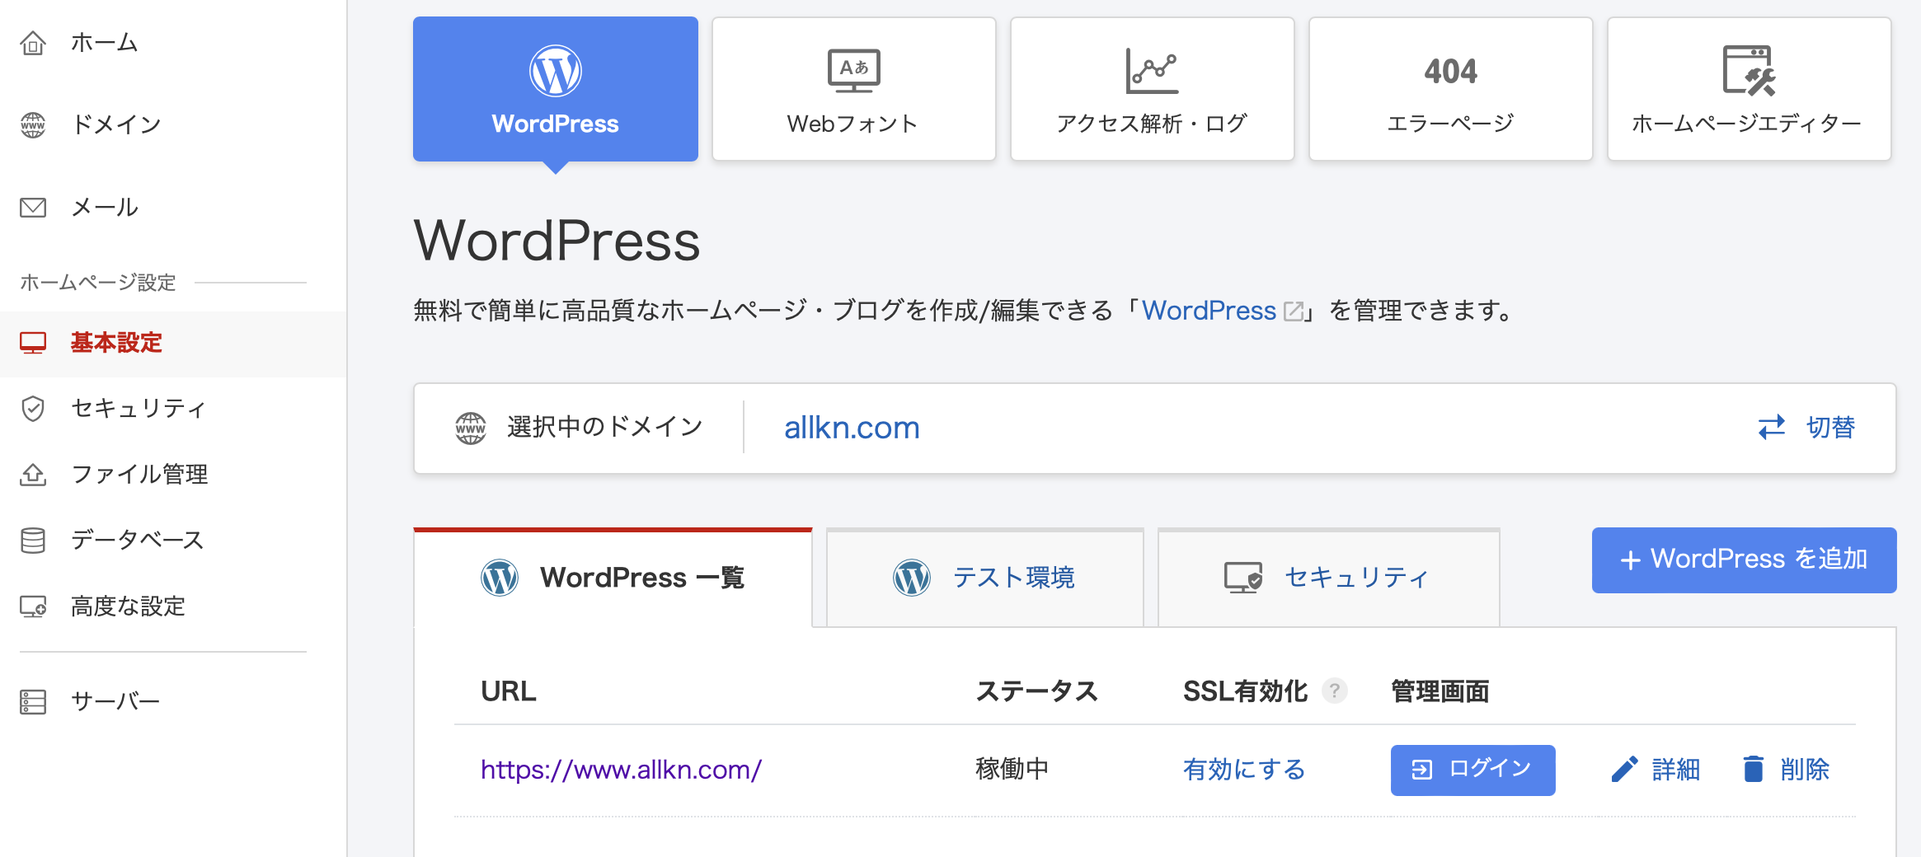Click the 稼働中 status text
This screenshot has width=1921, height=857.
(x=1012, y=769)
